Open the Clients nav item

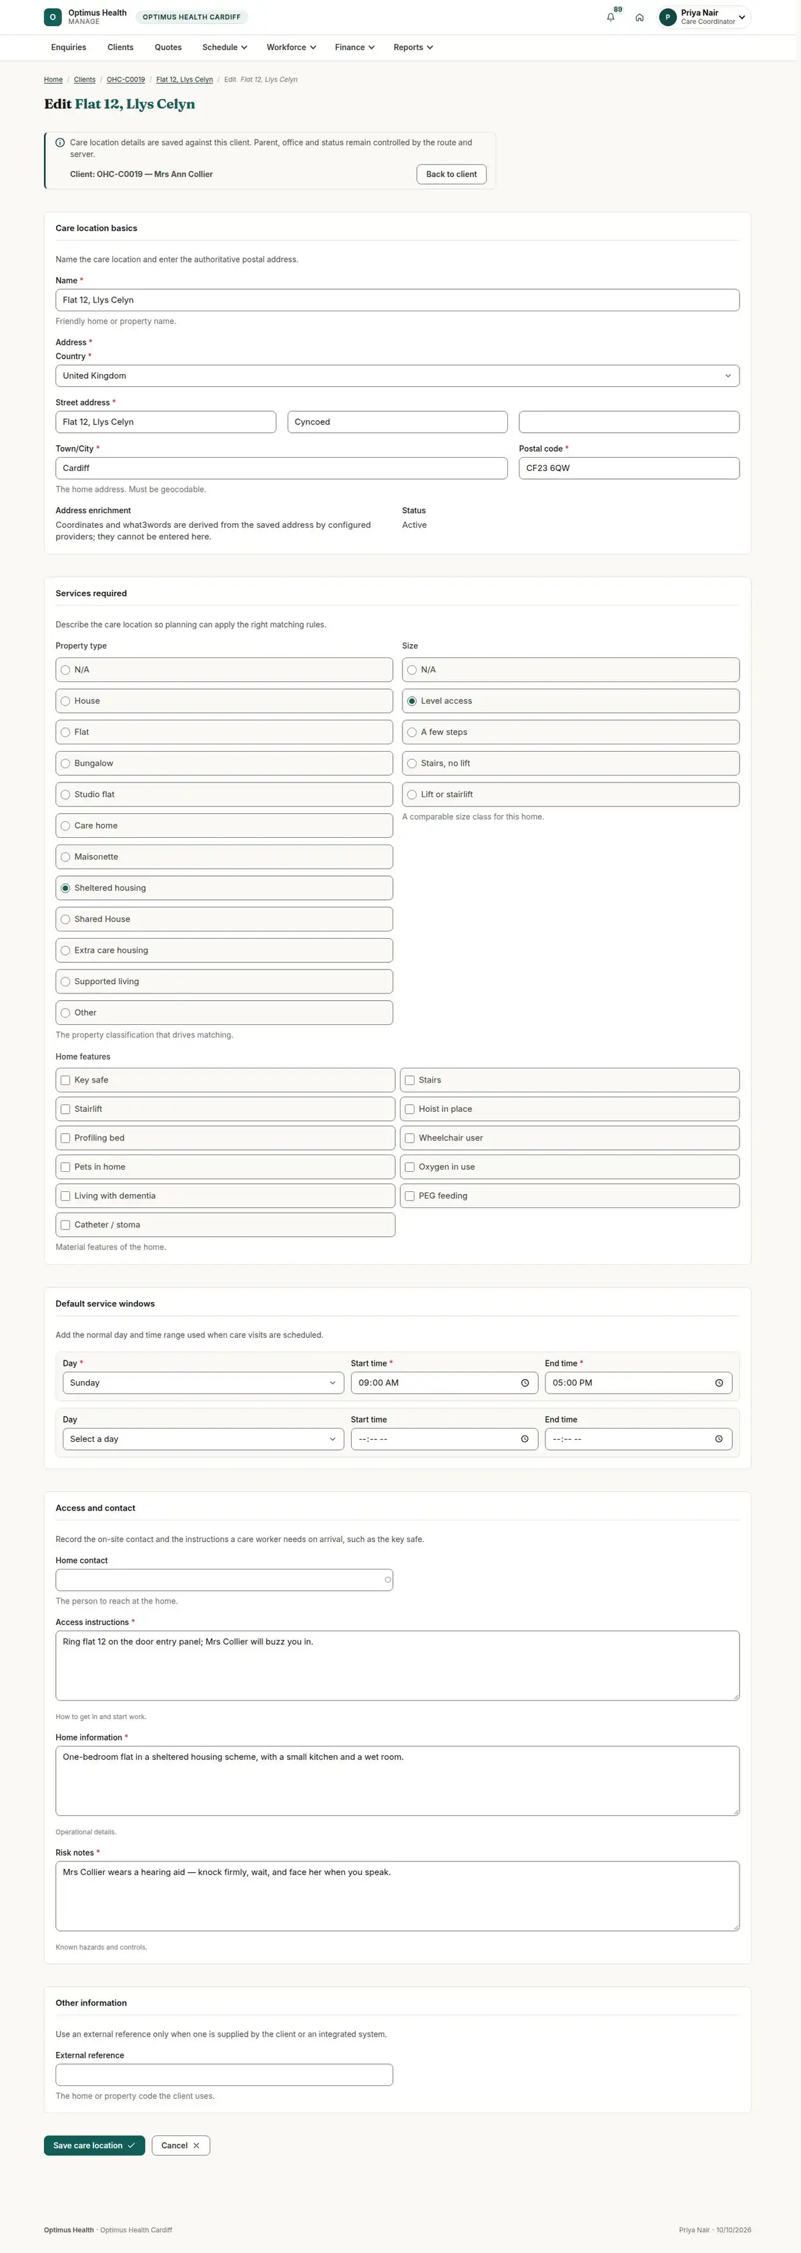click(121, 47)
